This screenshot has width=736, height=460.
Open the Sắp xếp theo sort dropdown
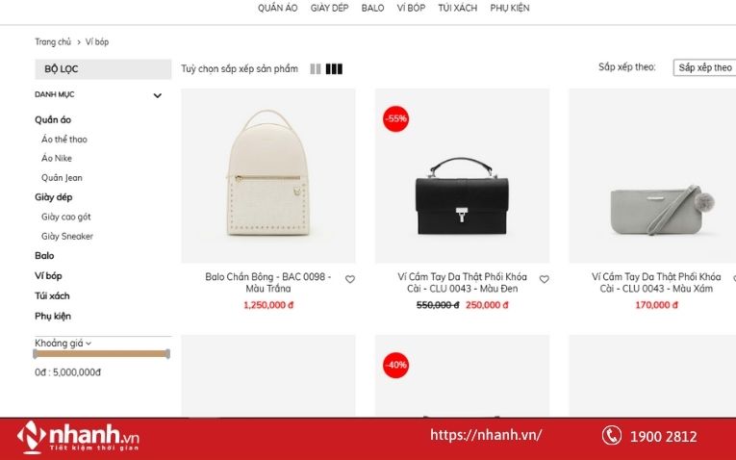click(x=704, y=67)
